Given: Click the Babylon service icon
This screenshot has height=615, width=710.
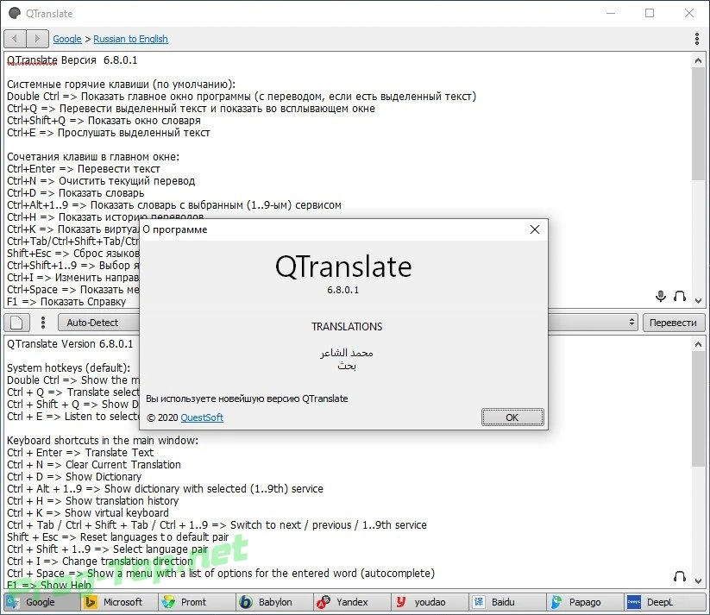Looking at the screenshot, I should 245,602.
